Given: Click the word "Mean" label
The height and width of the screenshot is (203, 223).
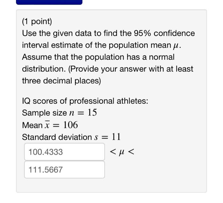Looking at the screenshot, I should pyautogui.click(x=32, y=125).
